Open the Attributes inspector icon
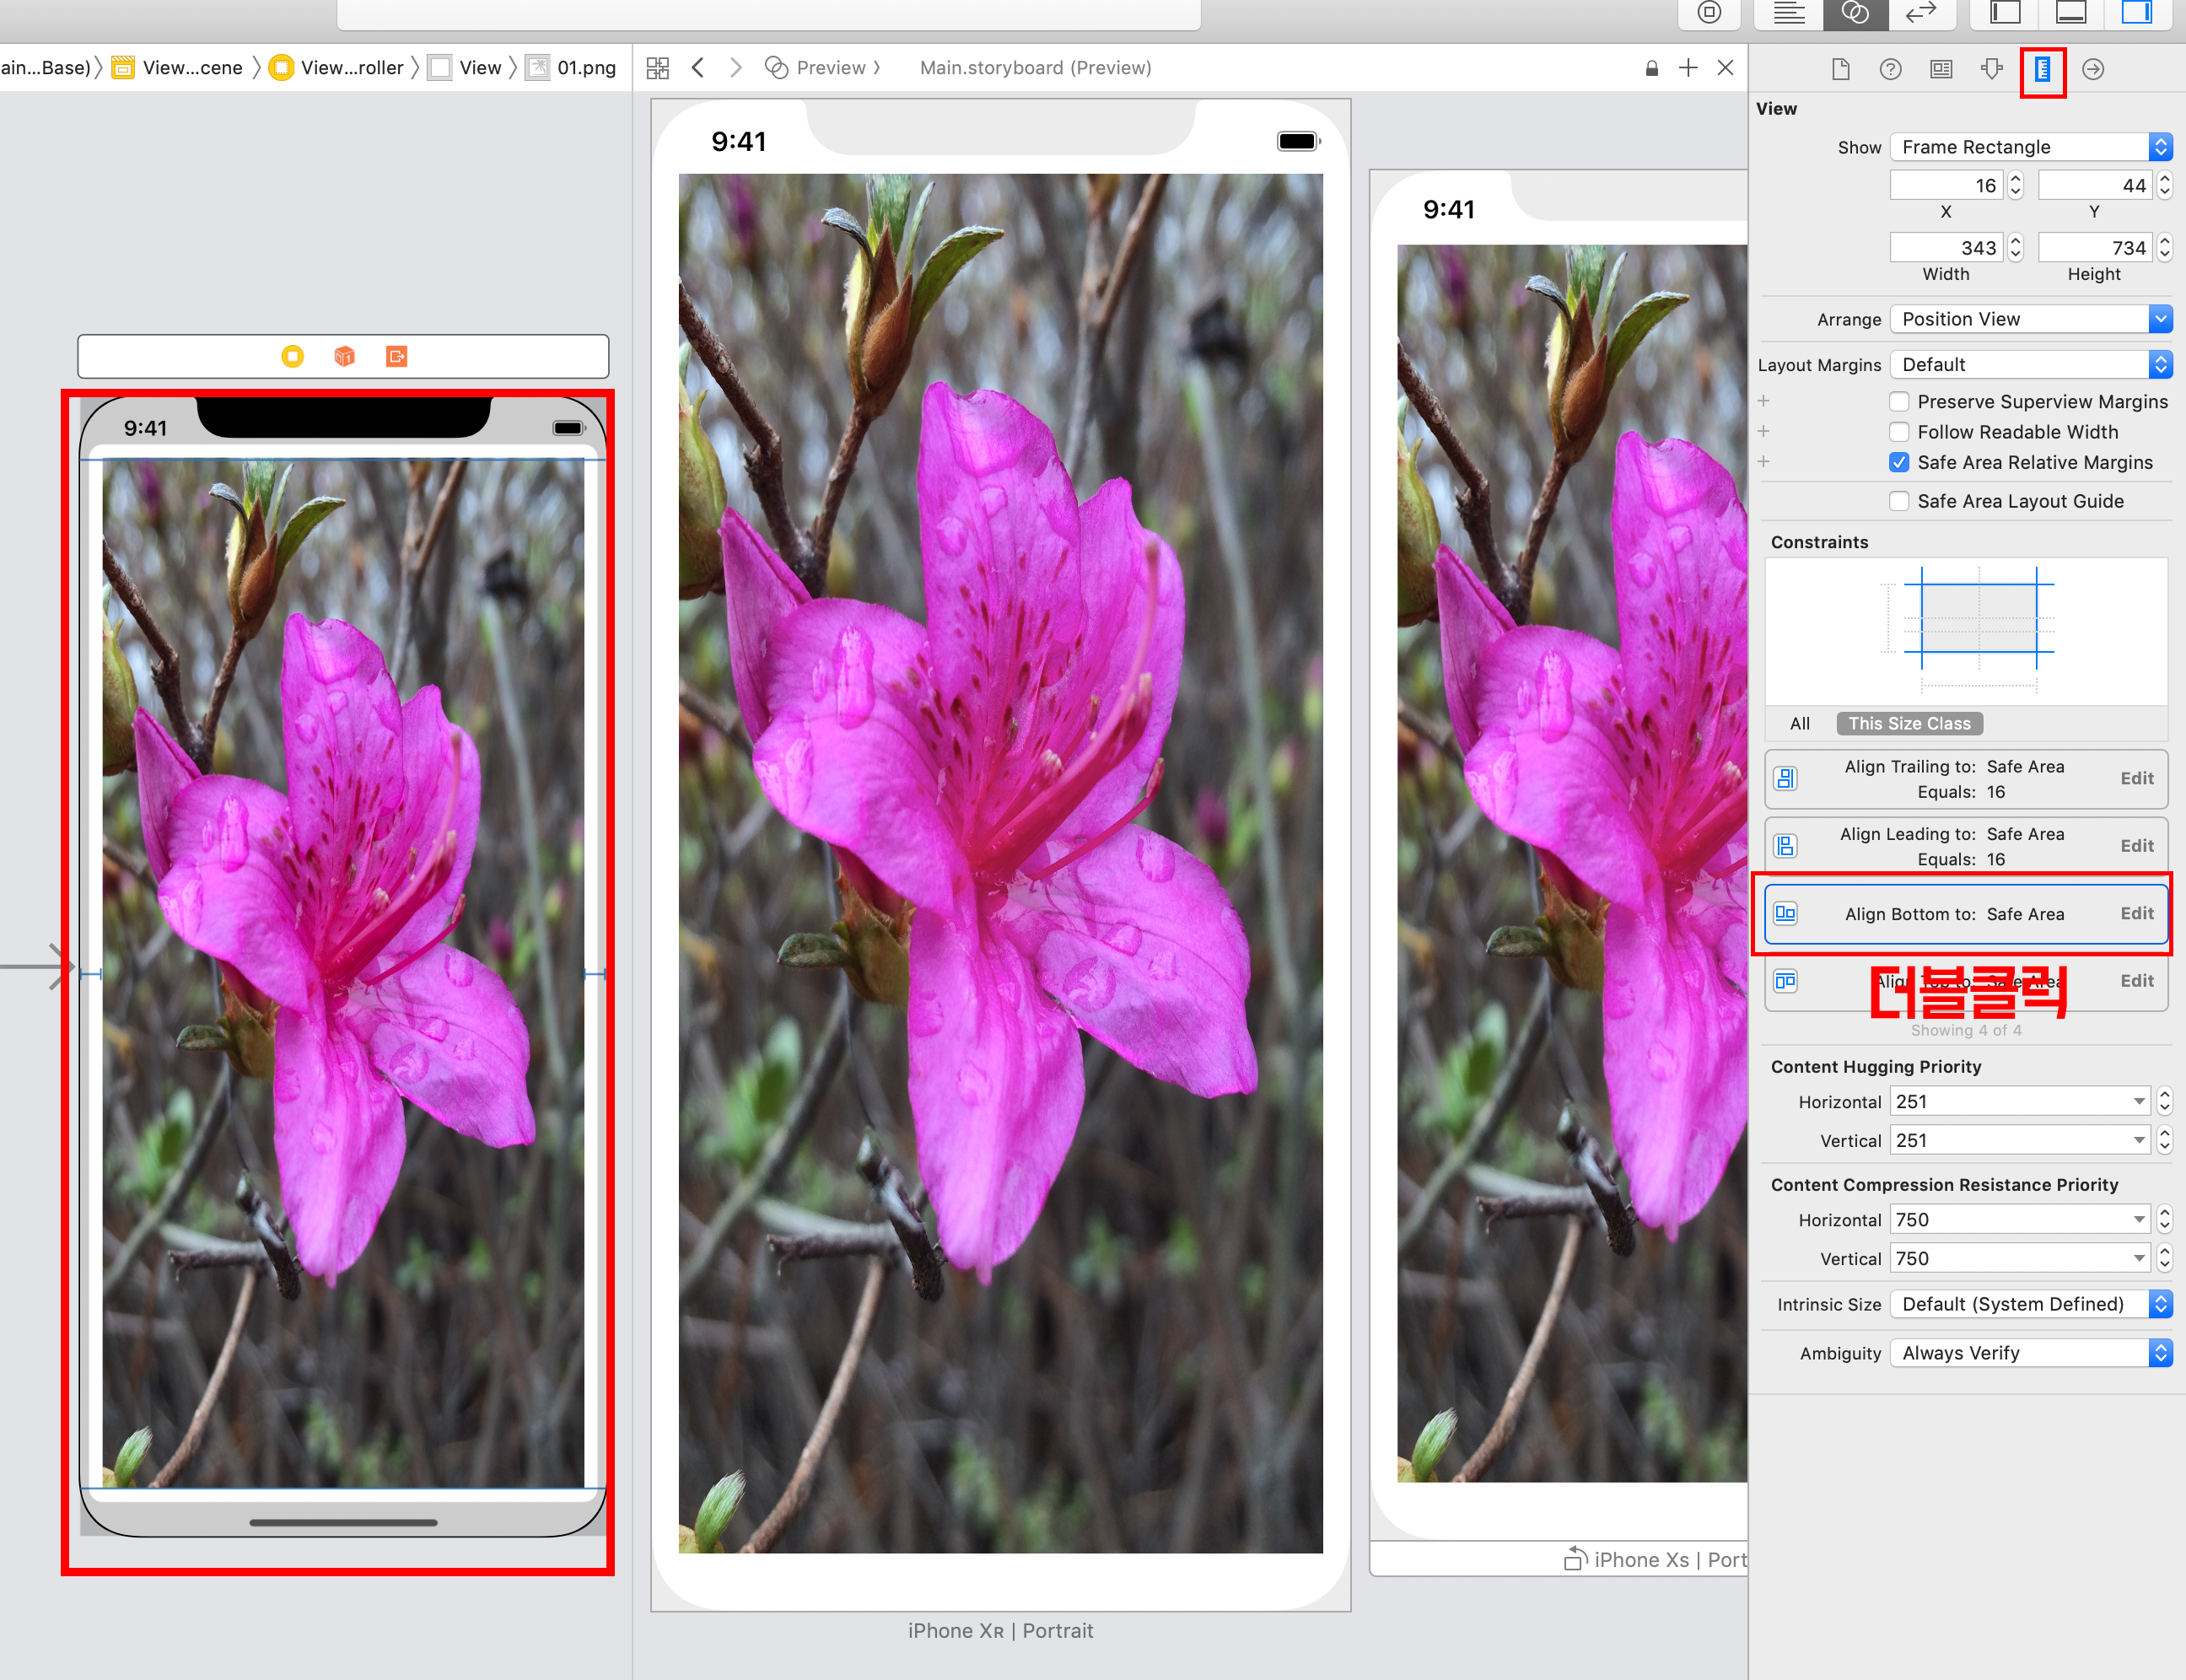Image resolution: width=2186 pixels, height=1680 pixels. point(1991,69)
